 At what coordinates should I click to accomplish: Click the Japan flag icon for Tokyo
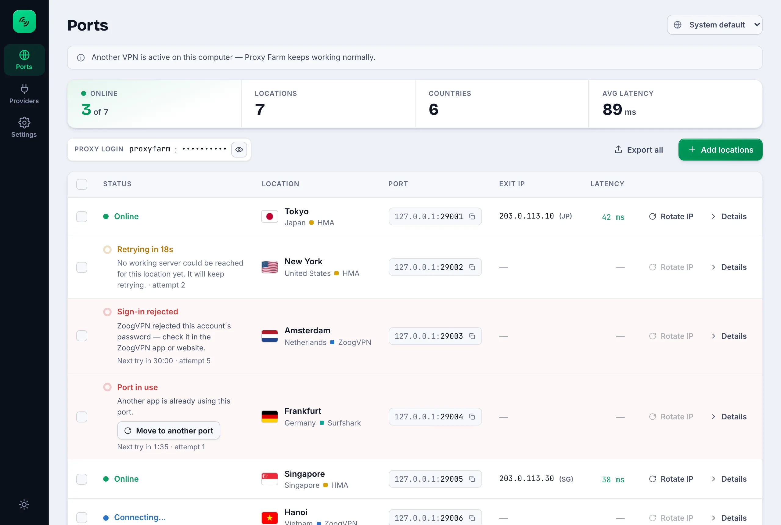pos(269,217)
